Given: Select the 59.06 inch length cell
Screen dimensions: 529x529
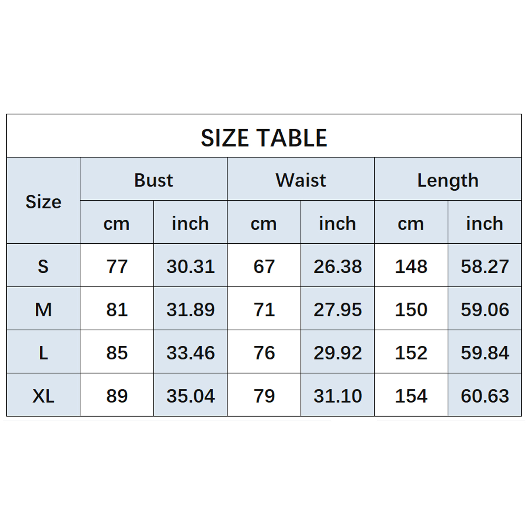Looking at the screenshot, I should pyautogui.click(x=485, y=309).
